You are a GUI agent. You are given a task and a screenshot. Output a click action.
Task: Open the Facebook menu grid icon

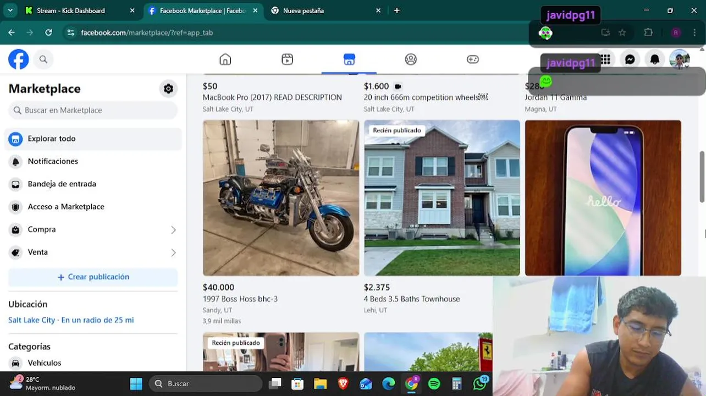pyautogui.click(x=605, y=59)
